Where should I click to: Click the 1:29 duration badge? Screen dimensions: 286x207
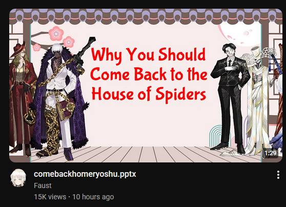[270, 153]
